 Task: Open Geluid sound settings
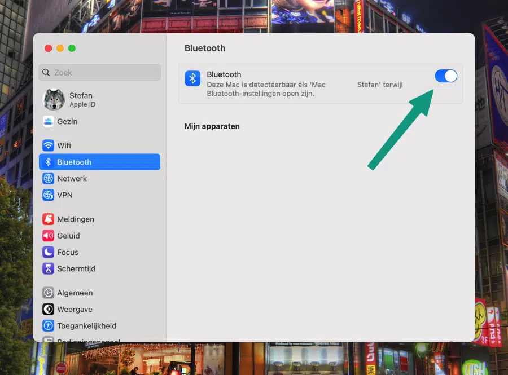99,236
